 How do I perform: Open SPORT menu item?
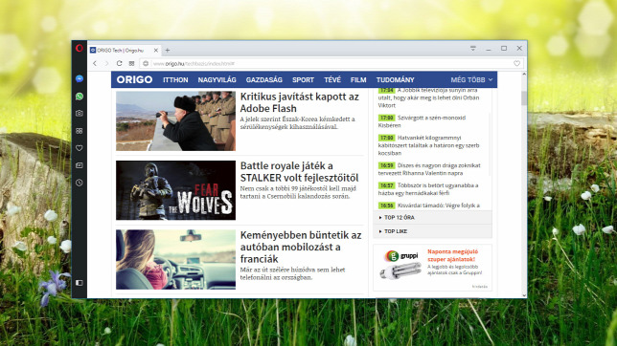pyautogui.click(x=303, y=79)
